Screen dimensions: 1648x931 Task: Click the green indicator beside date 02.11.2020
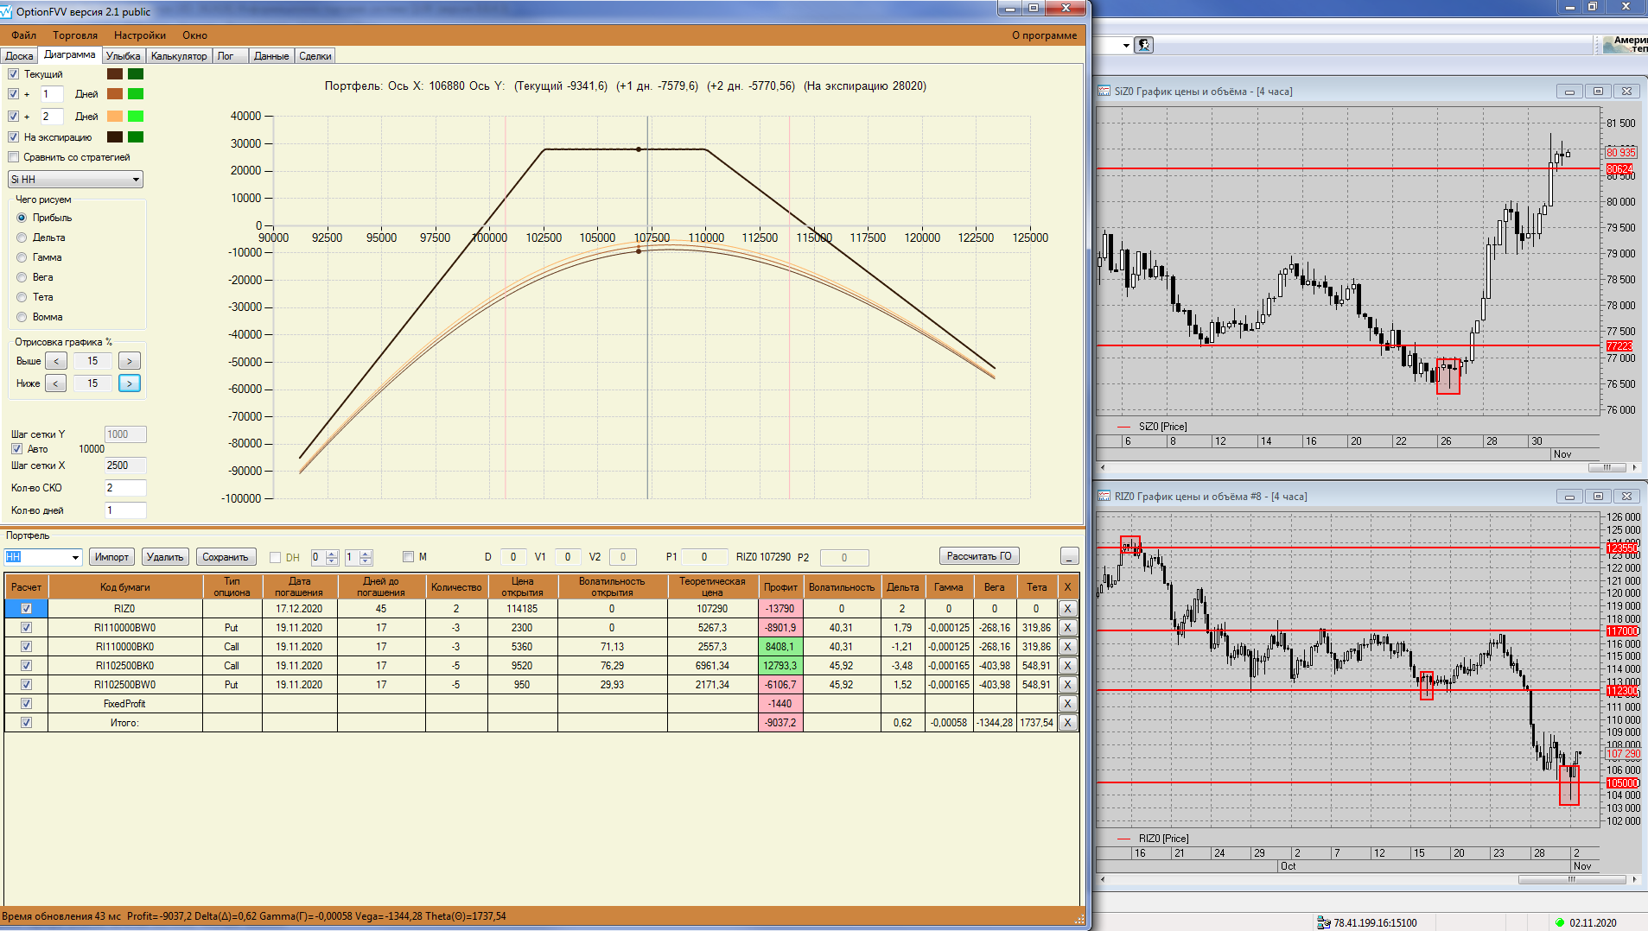(1560, 922)
